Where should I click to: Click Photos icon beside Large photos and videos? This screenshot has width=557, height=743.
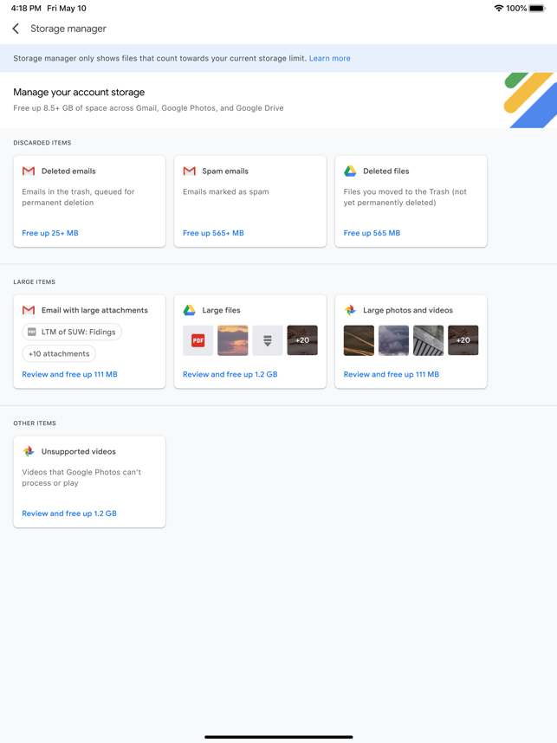point(350,310)
